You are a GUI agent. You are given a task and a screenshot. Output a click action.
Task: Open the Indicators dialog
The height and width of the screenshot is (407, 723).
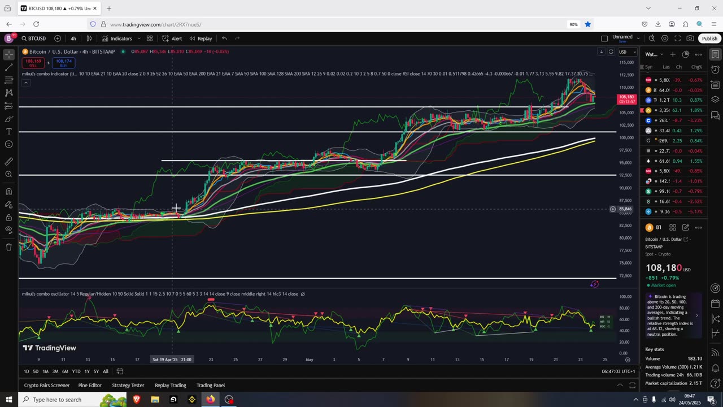tap(117, 38)
